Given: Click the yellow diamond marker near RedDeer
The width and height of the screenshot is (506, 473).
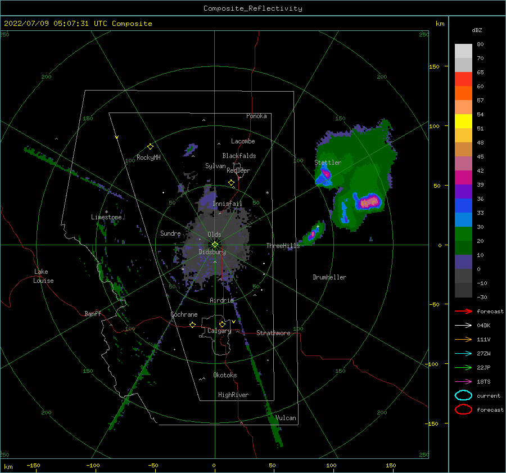Looking at the screenshot, I should pos(231,183).
